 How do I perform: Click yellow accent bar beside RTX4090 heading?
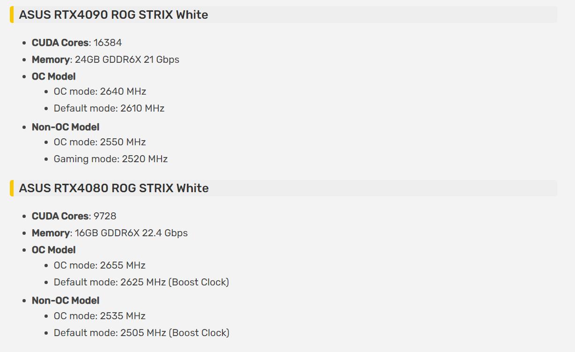pos(12,15)
